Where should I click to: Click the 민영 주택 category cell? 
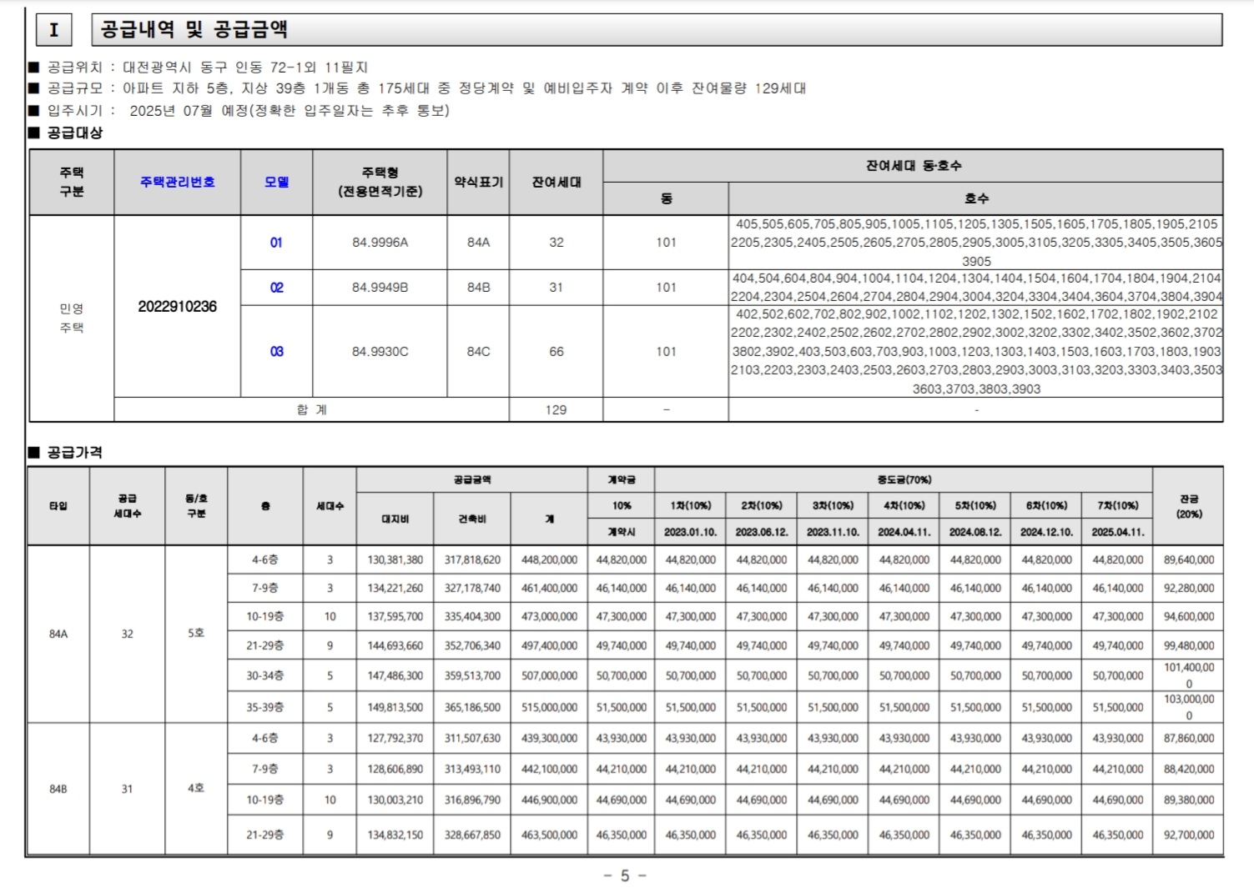[72, 319]
